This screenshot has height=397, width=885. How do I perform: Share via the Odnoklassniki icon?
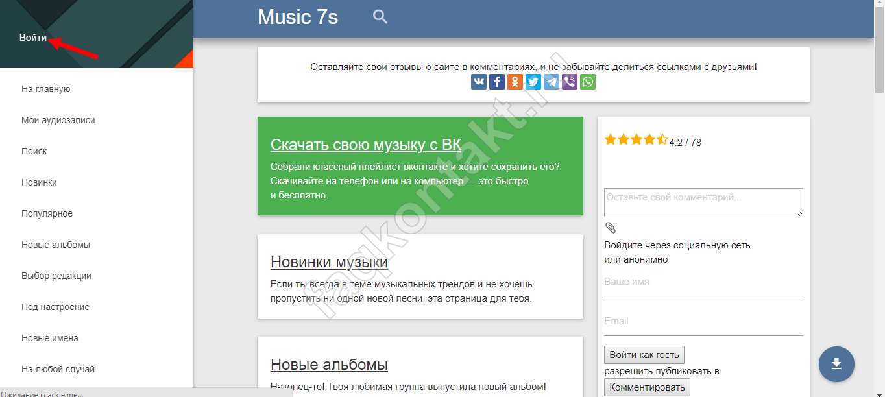(515, 82)
